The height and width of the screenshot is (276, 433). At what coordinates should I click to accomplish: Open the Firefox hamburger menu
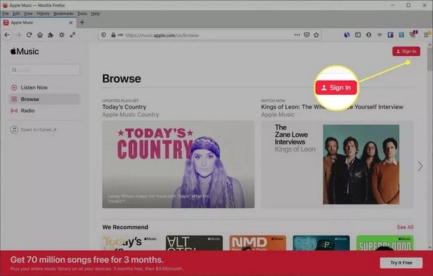tap(426, 34)
